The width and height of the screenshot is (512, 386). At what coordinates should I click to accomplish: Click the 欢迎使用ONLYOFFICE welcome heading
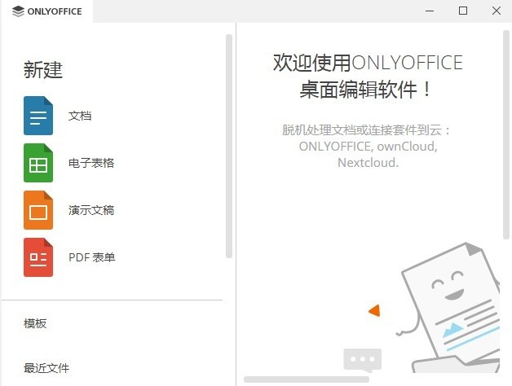click(x=368, y=76)
